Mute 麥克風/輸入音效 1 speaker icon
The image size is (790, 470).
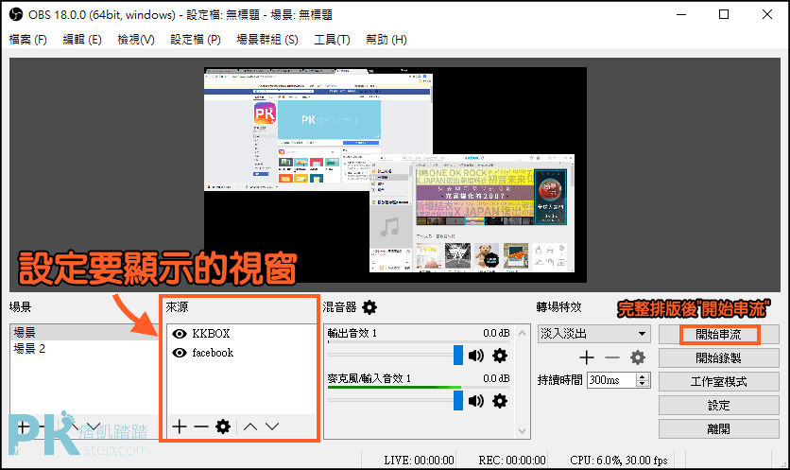click(475, 401)
